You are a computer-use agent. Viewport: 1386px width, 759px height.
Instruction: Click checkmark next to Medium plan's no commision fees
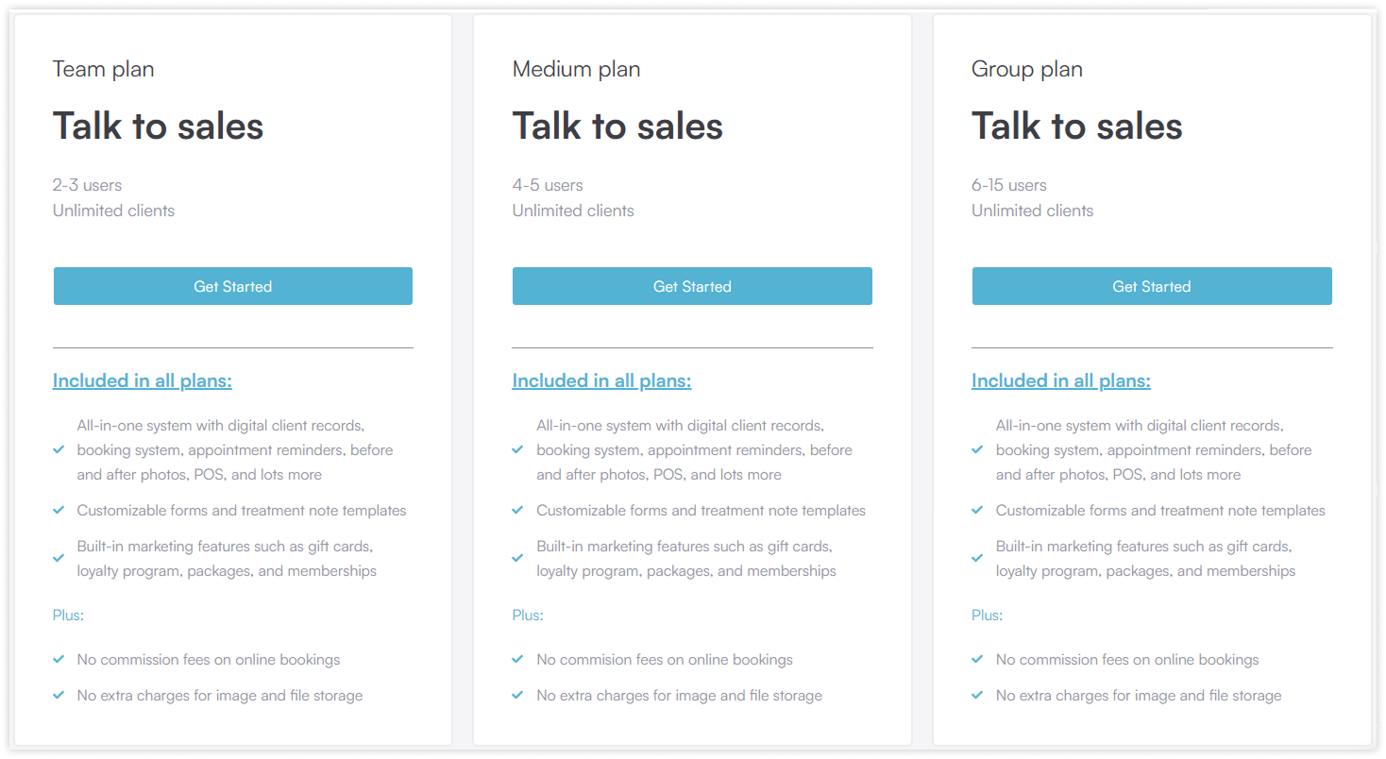coord(517,660)
